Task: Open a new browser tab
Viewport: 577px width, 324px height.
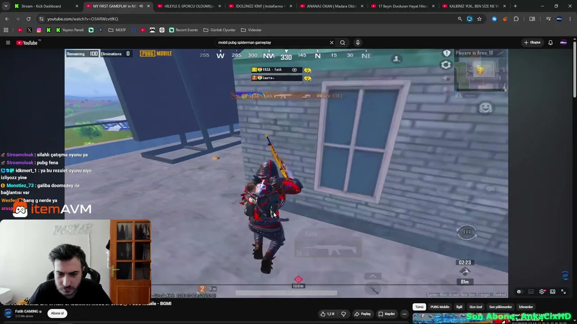Action: tap(515, 6)
